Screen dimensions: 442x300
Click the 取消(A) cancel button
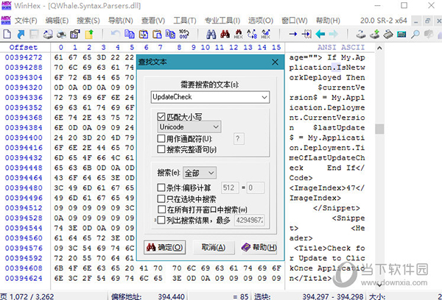pyautogui.click(x=214, y=247)
